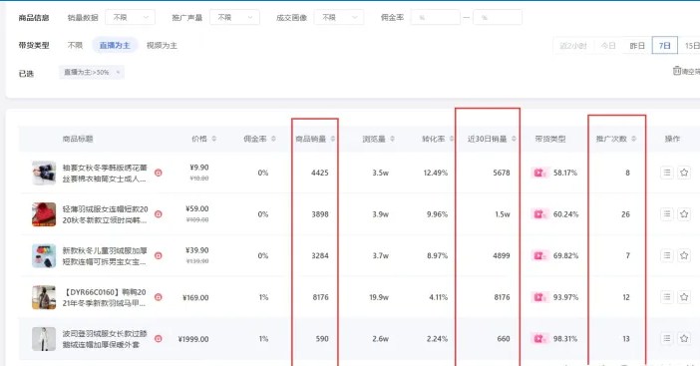The image size is (700, 366).
Task: Click red platform icon beside 袖套女秋冬季 title
Action: click(x=158, y=173)
